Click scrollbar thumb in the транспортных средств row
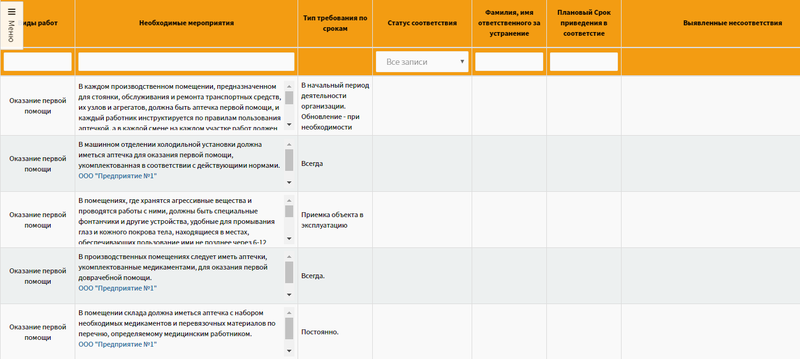The height and width of the screenshot is (359, 800). (289, 98)
